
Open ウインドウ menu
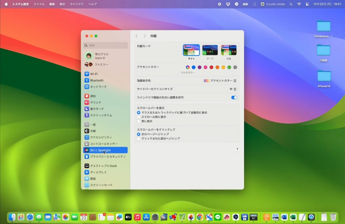coord(77,4)
